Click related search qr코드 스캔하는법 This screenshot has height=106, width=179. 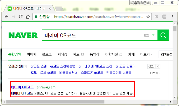click(x=63, y=66)
